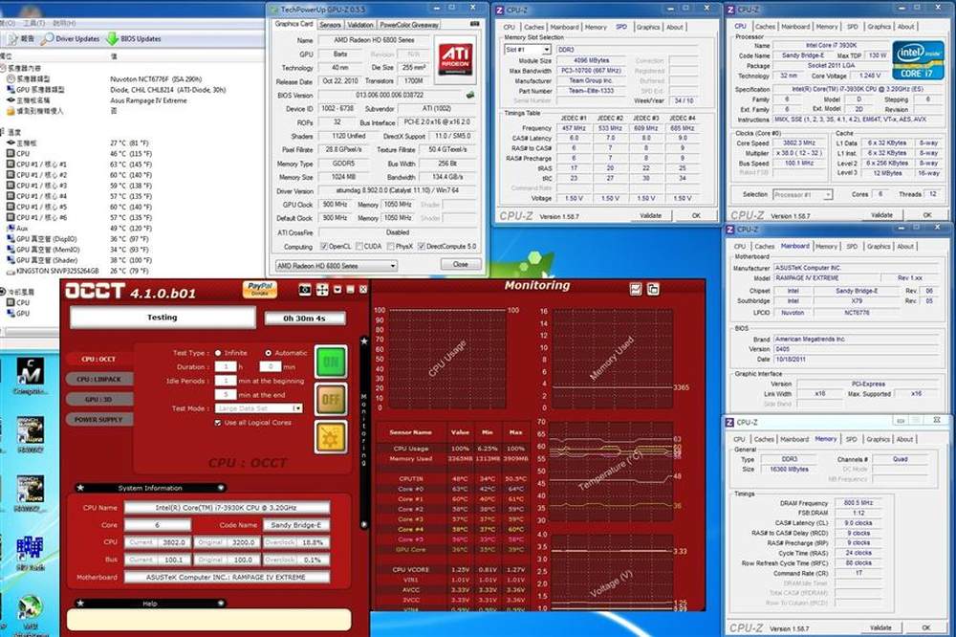Open the Test Mode Large Data Set dropdown

[x=297, y=408]
